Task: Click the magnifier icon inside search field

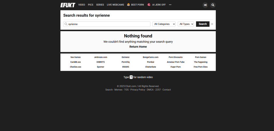Action: (66, 24)
